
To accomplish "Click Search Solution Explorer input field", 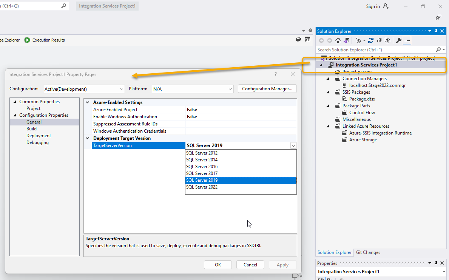I will (x=376, y=50).
